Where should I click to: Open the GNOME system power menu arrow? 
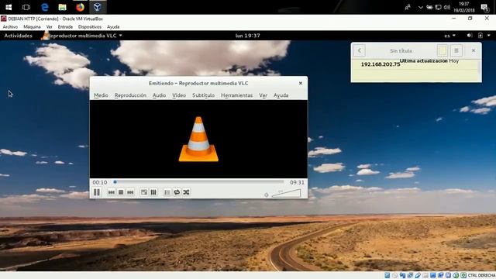point(489,36)
